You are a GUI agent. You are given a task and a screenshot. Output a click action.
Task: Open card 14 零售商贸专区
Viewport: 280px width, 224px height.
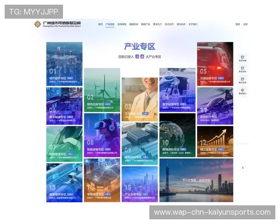pos(102,180)
